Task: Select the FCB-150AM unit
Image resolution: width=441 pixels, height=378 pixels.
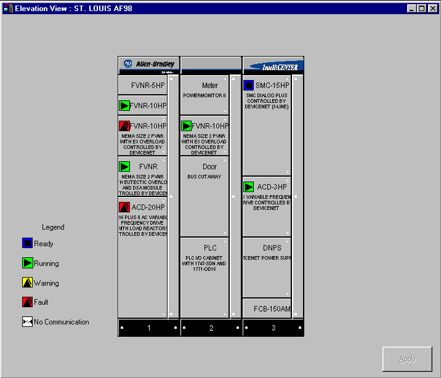Action: point(267,308)
